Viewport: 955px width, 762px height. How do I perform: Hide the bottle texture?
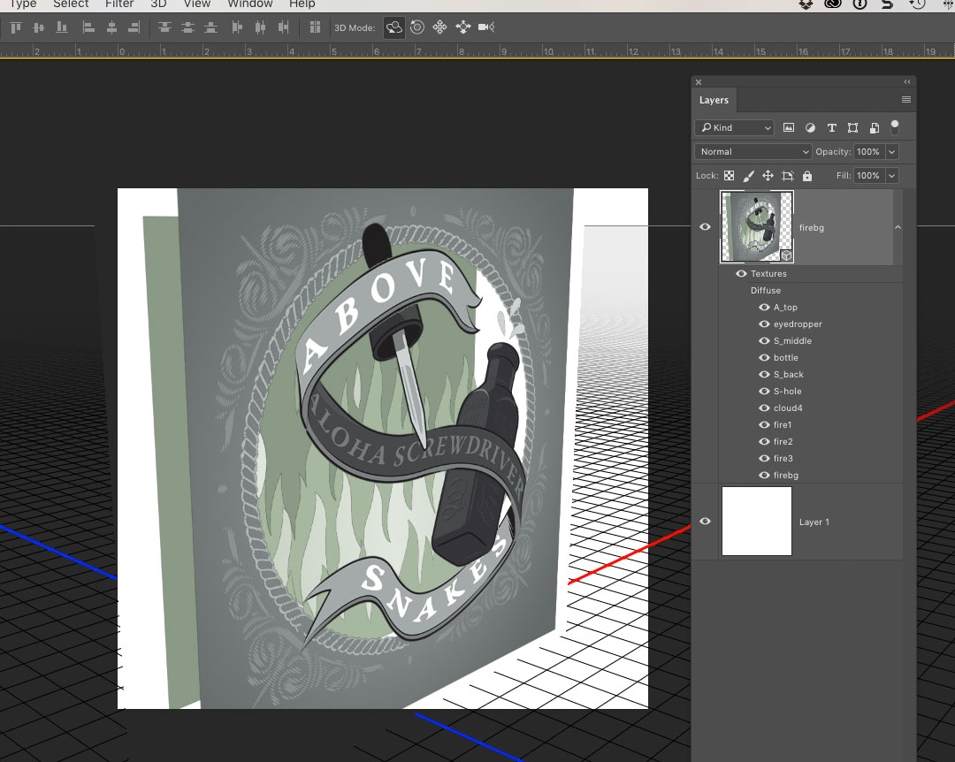[764, 358]
